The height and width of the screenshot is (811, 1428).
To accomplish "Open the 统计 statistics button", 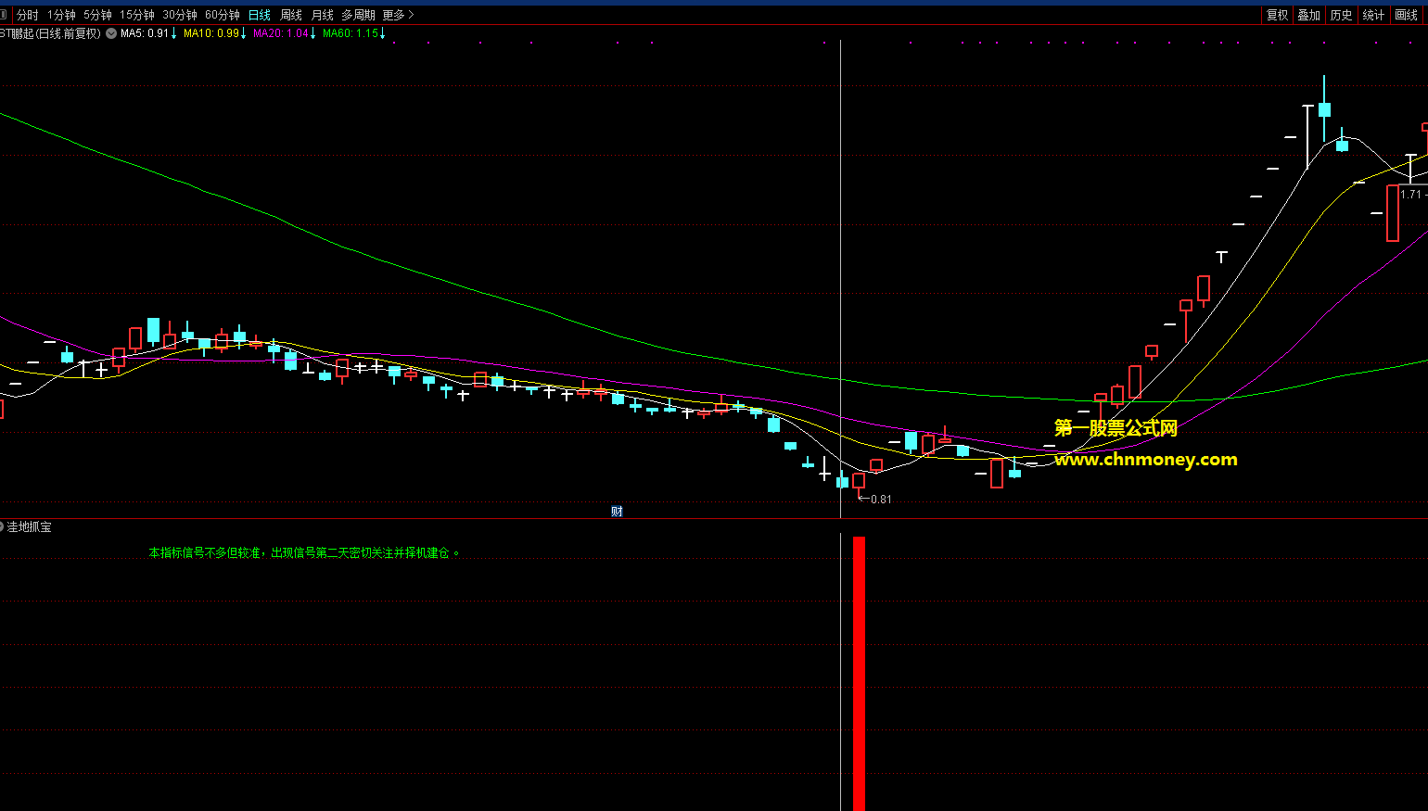I will pos(1373,15).
